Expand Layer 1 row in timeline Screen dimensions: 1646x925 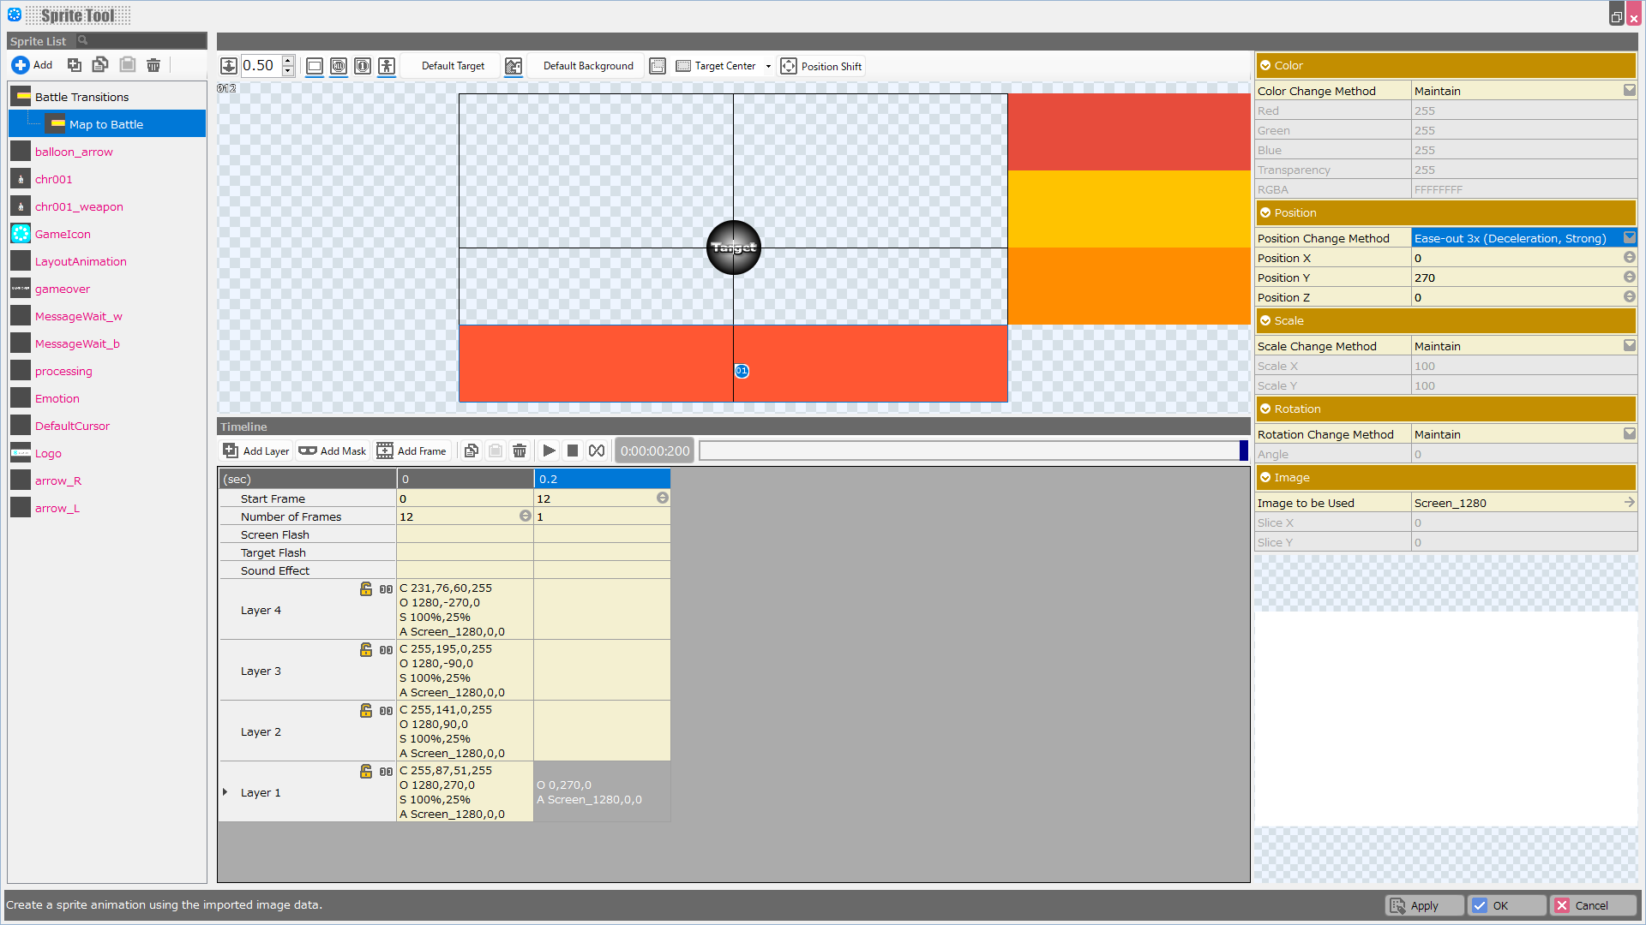225,792
